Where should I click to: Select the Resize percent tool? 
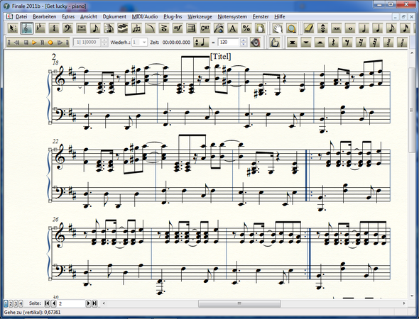point(246,28)
